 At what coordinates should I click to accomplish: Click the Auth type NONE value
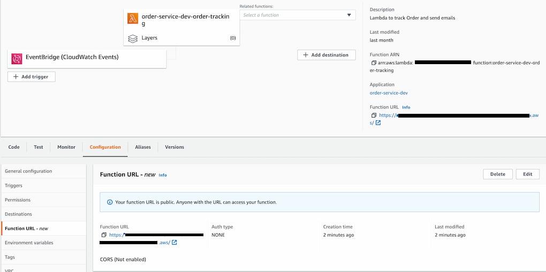218,235
